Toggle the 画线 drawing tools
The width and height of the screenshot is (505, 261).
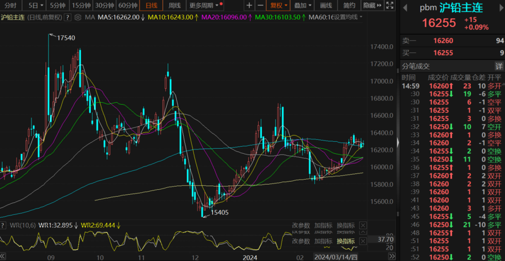(x=326, y=5)
